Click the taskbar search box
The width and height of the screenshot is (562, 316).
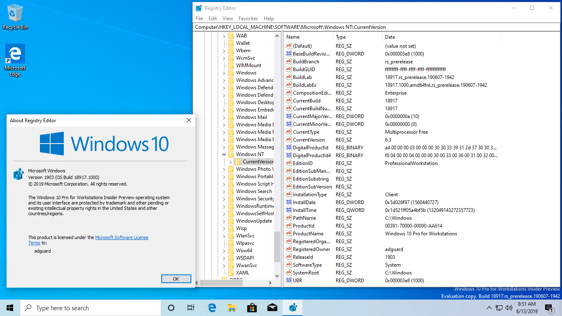coord(91,308)
